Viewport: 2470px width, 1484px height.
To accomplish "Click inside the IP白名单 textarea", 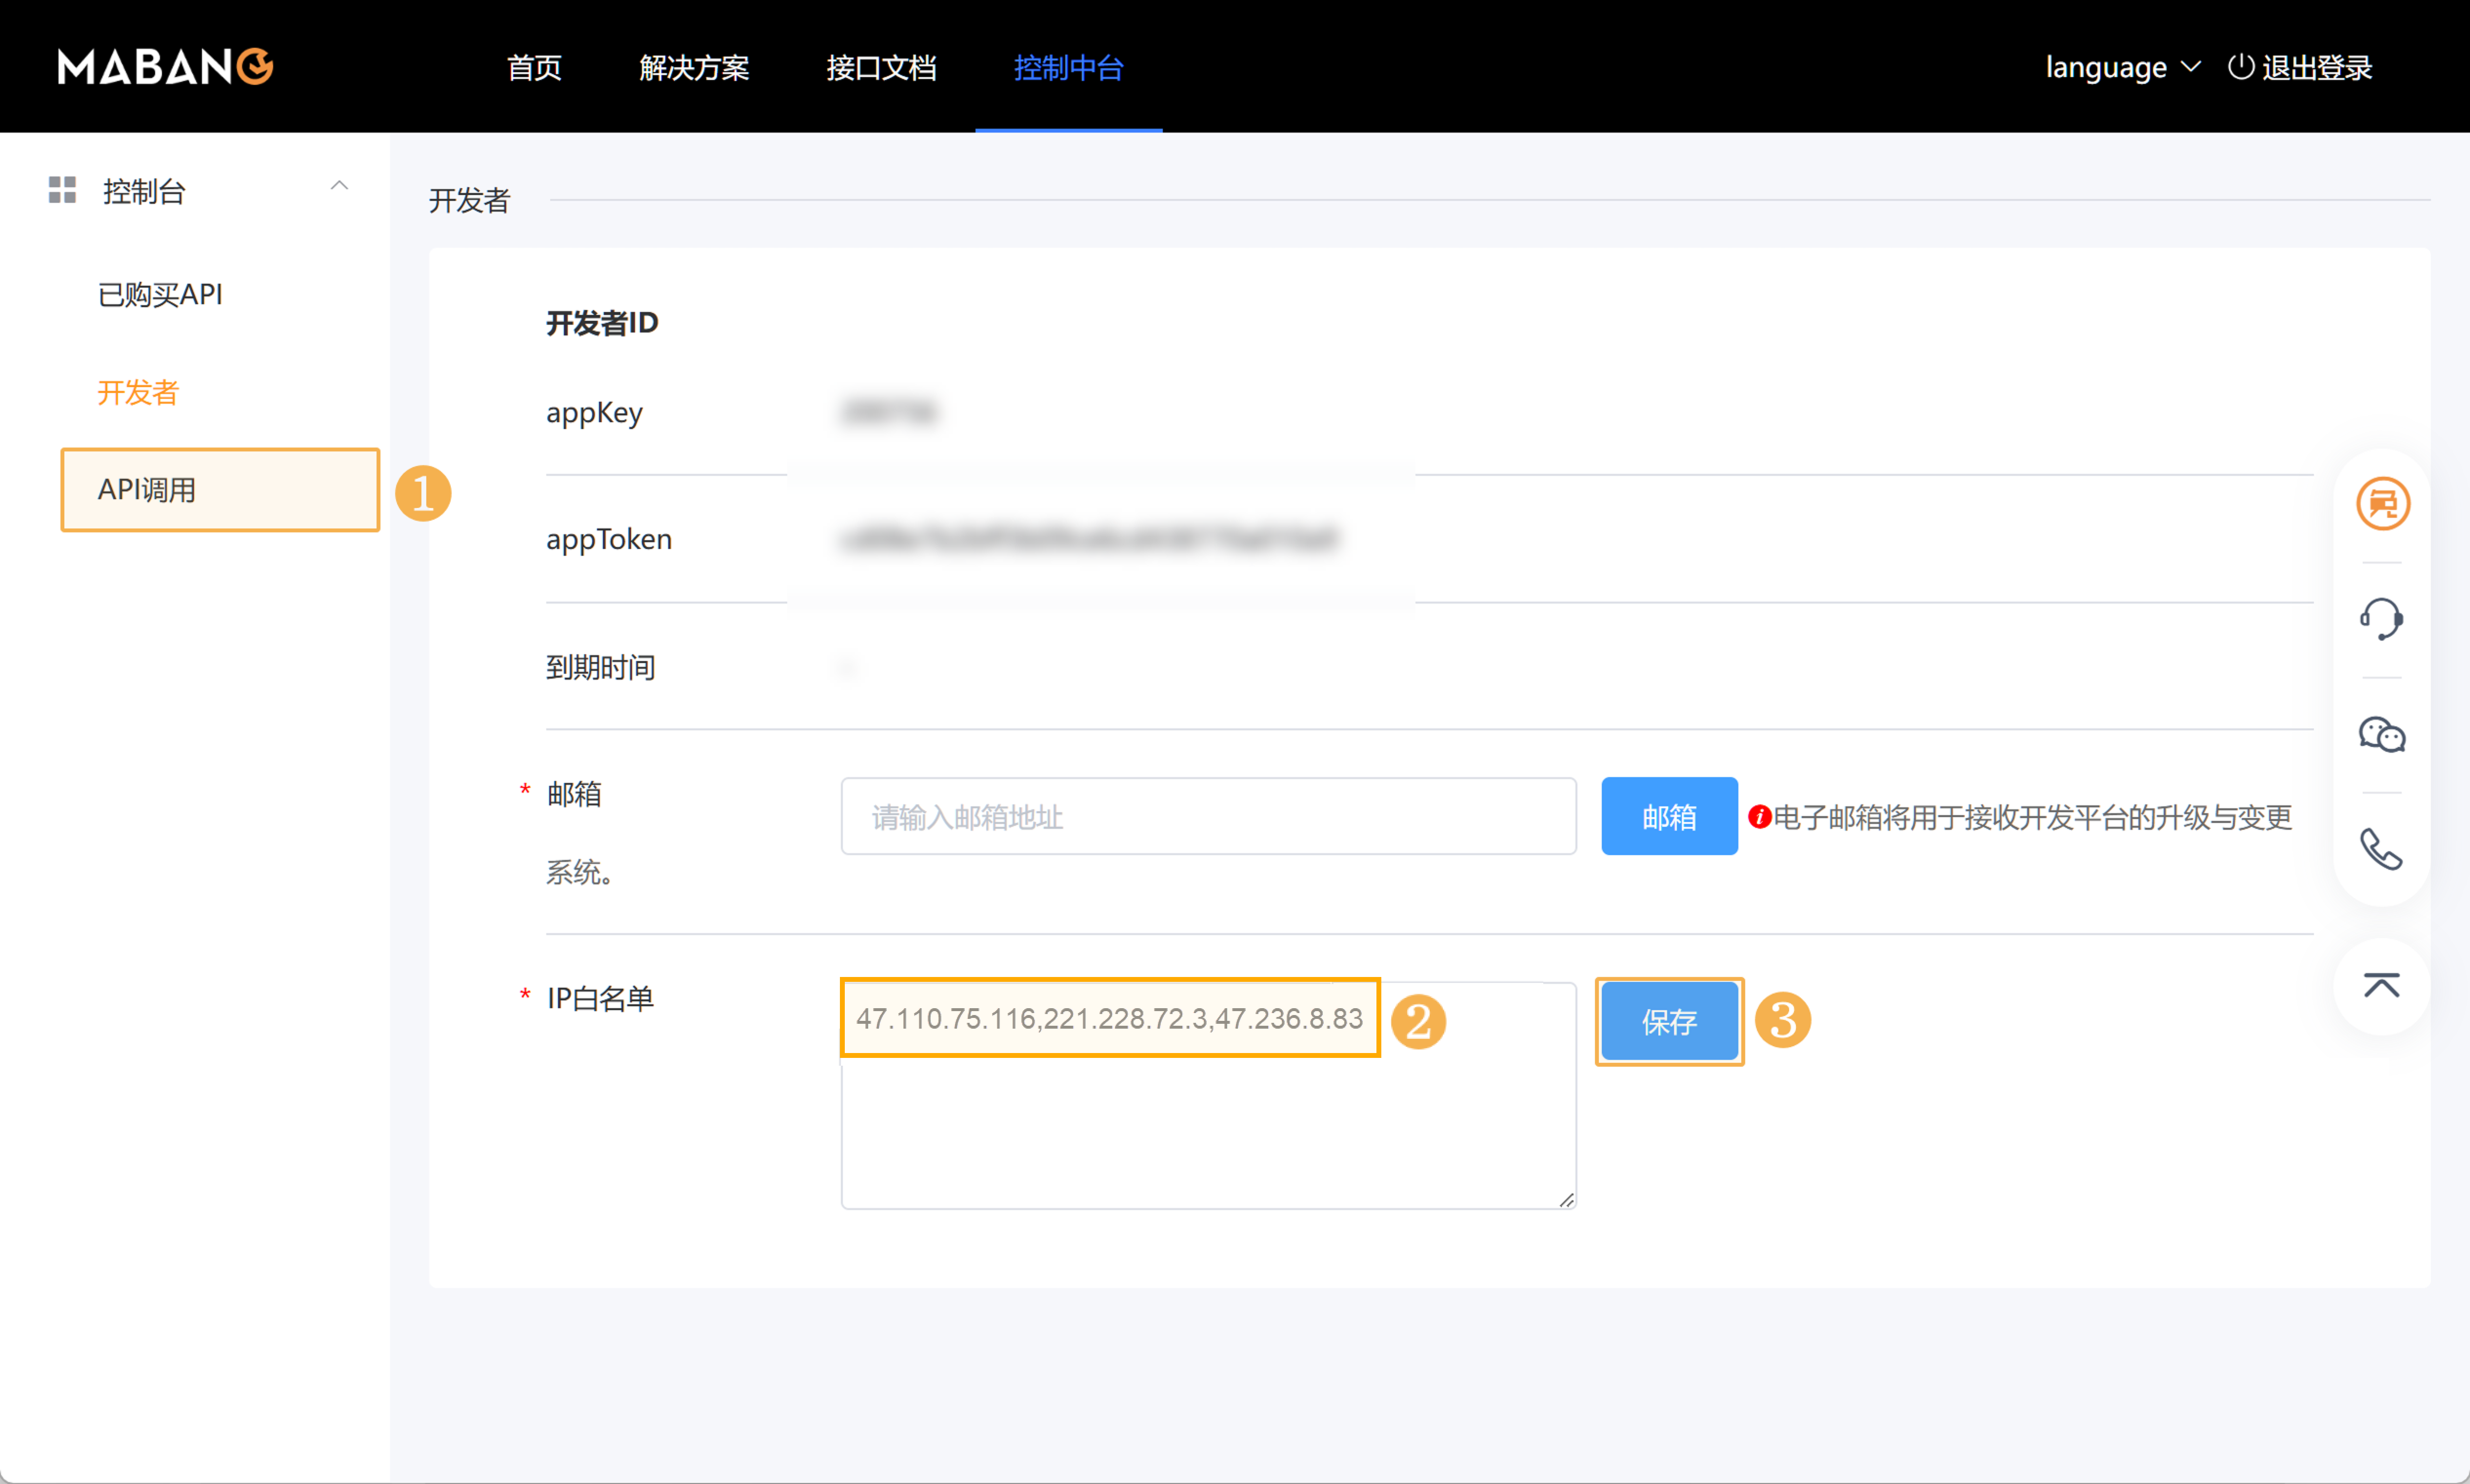I will pos(1209,1095).
